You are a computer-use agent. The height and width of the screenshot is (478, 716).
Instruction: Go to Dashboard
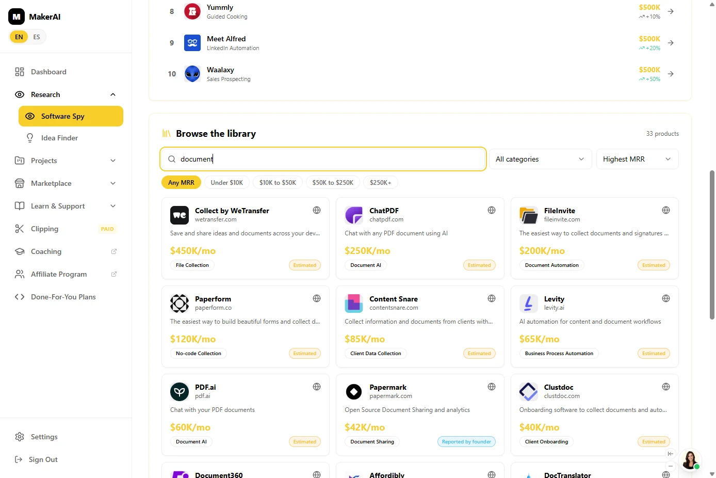click(x=66, y=72)
